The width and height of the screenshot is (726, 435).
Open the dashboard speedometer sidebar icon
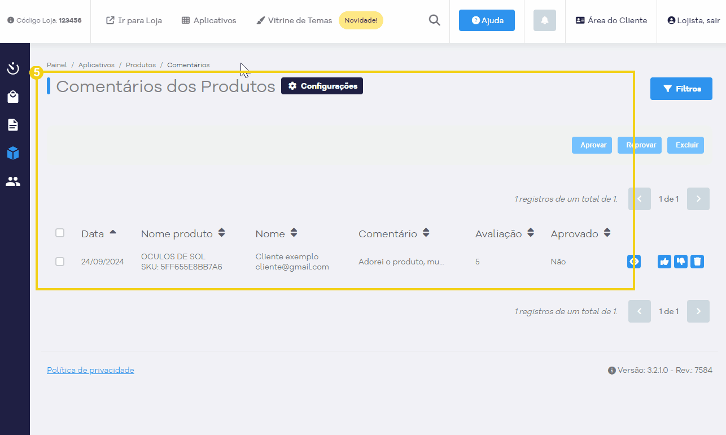point(13,69)
